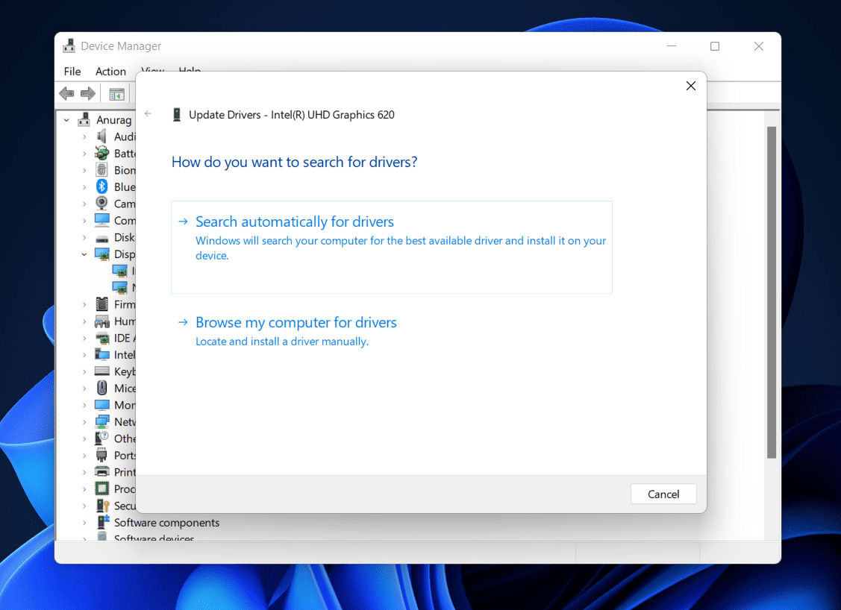The width and height of the screenshot is (841, 610).
Task: Select the second display adapter device icon
Action: click(120, 288)
